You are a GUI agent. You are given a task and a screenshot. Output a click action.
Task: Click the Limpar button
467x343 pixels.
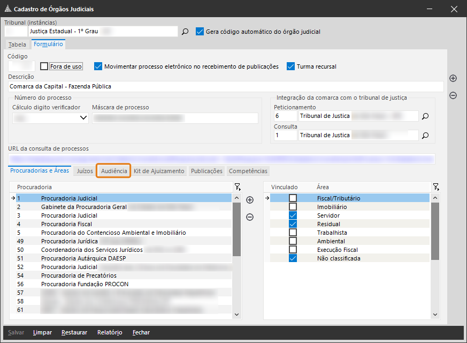(x=42, y=332)
